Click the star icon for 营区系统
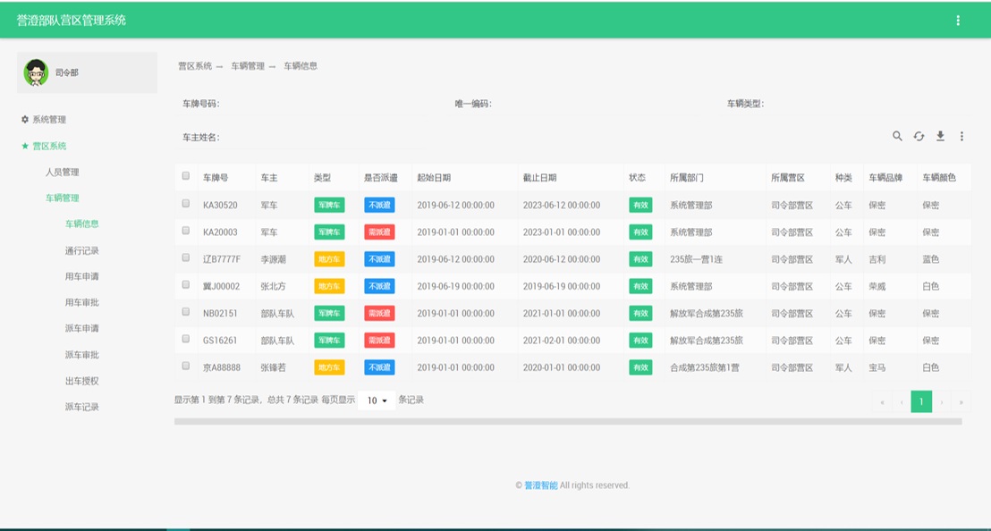991x531 pixels. click(25, 146)
